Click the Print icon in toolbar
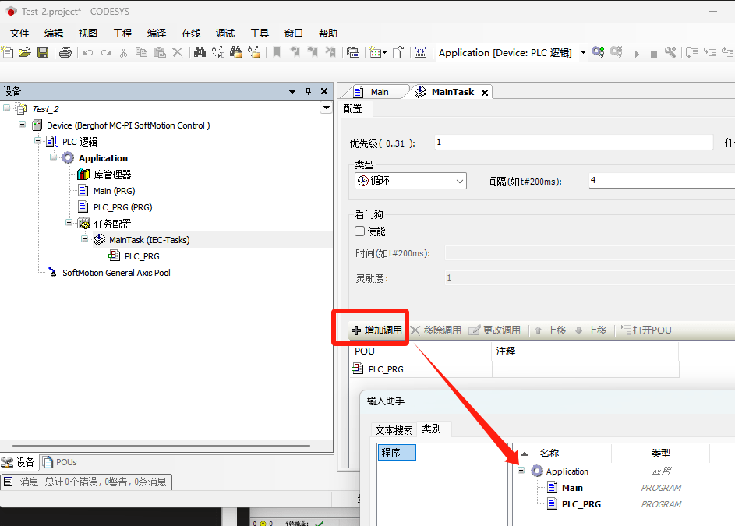 [65, 52]
